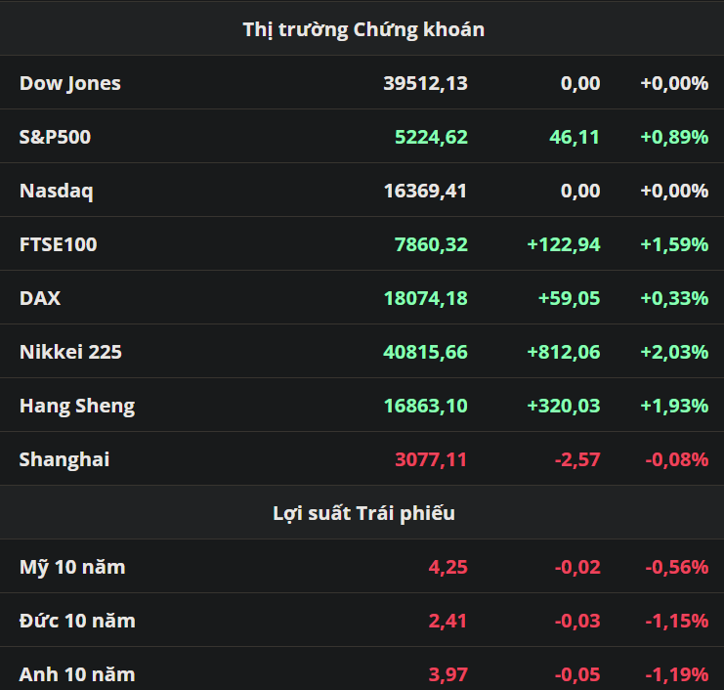The width and height of the screenshot is (724, 690).
Task: Click the Nikkei 225 percent change +2,03%
Action: click(673, 352)
